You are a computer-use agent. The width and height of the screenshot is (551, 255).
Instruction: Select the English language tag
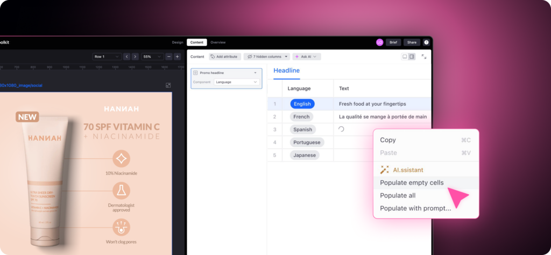(x=302, y=104)
